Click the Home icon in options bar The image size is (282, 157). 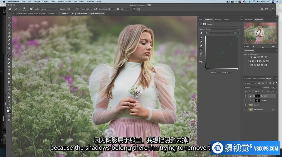pos(10,9)
